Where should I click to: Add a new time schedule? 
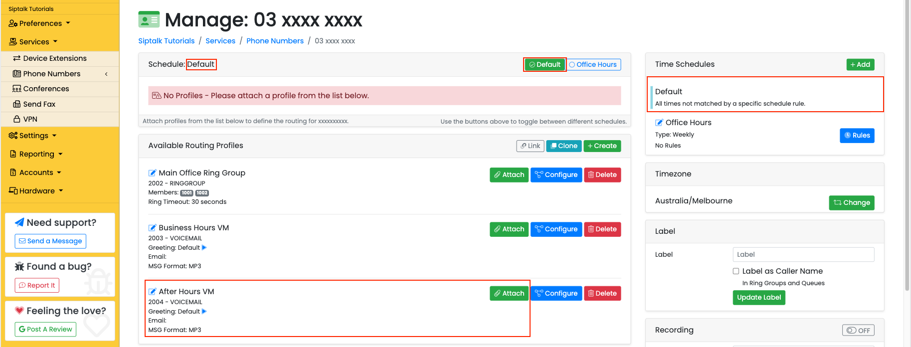(860, 64)
